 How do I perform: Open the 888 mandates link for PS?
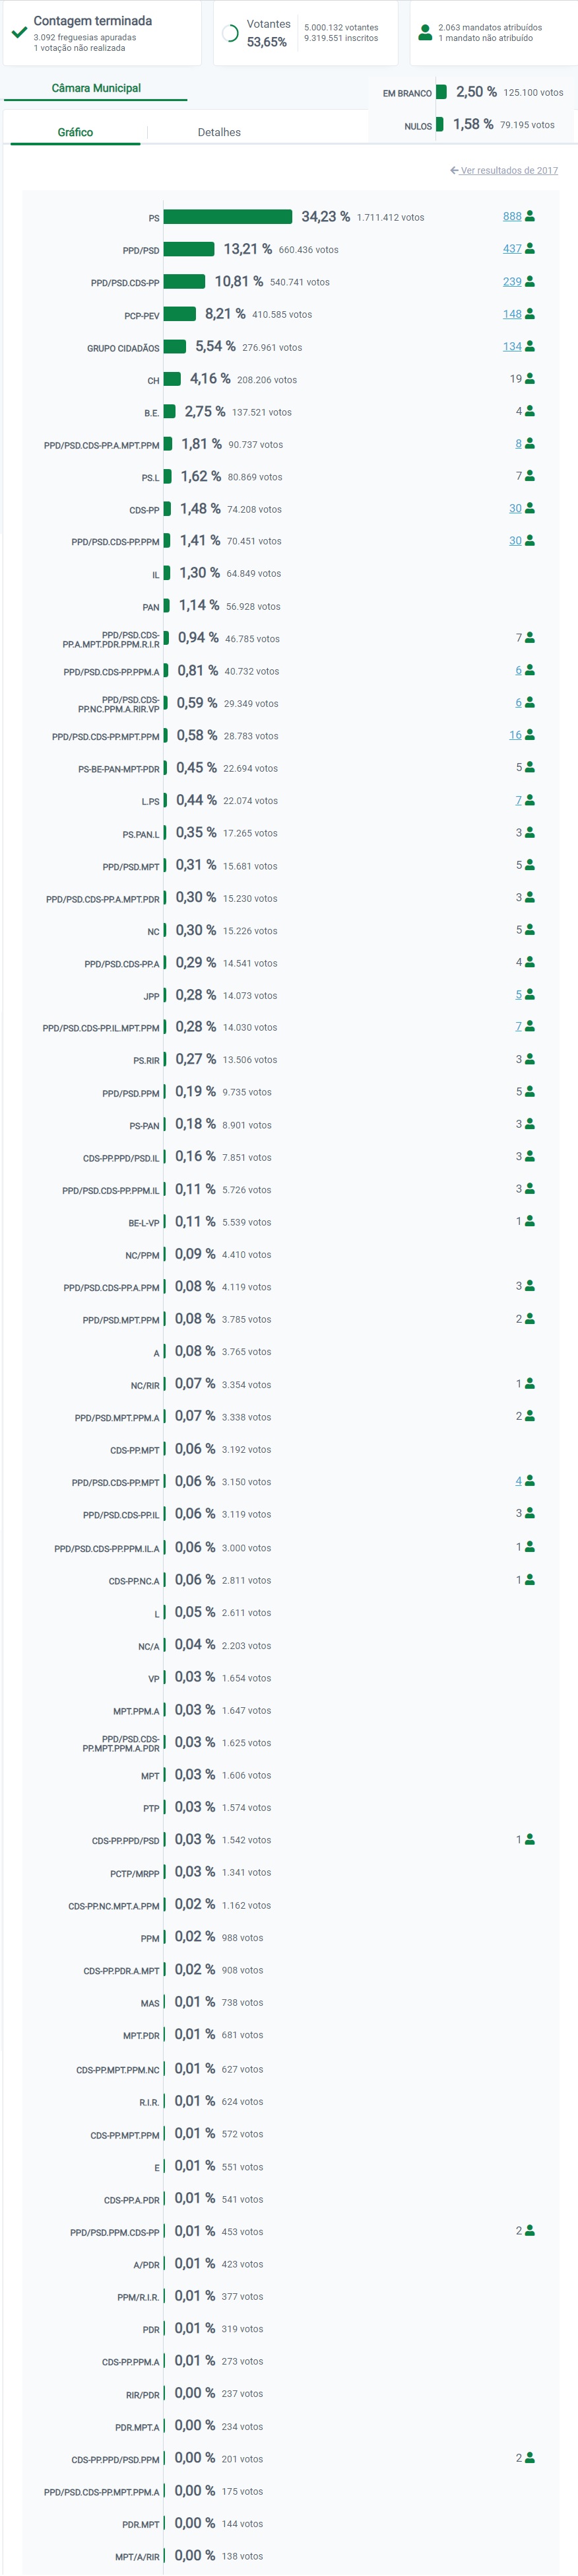[512, 216]
